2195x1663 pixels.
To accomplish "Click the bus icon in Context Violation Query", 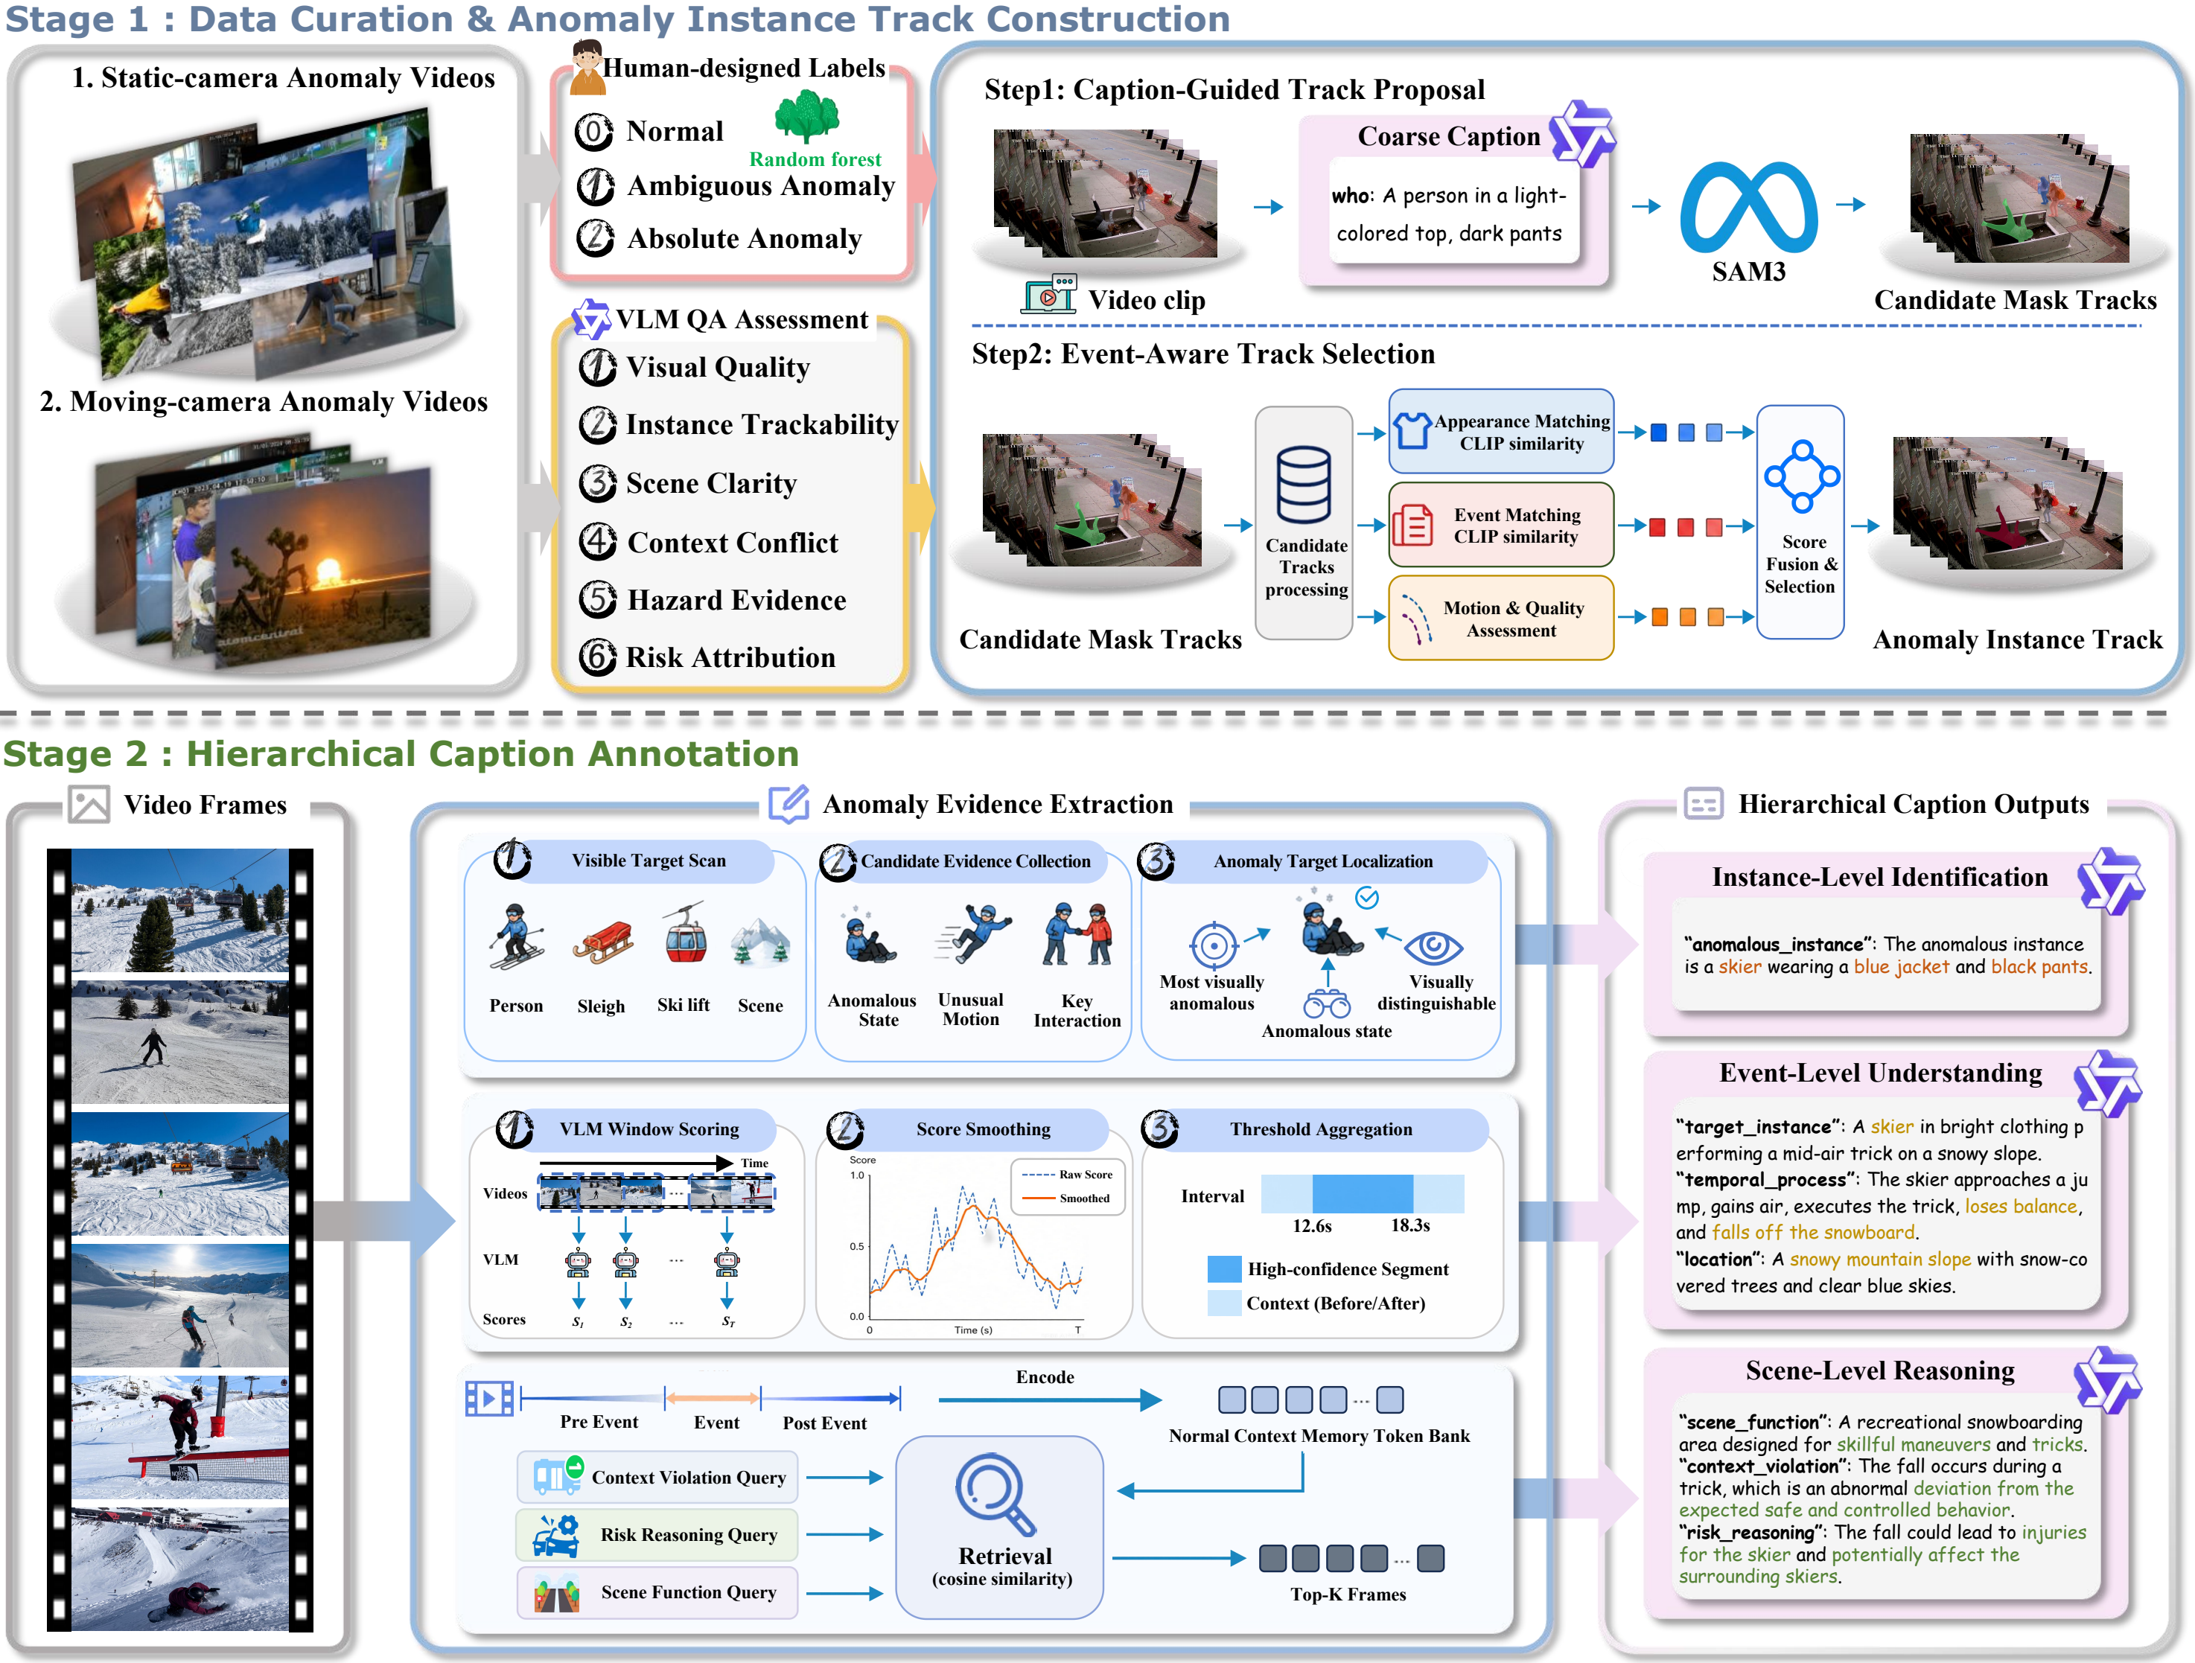I will 558,1476.
